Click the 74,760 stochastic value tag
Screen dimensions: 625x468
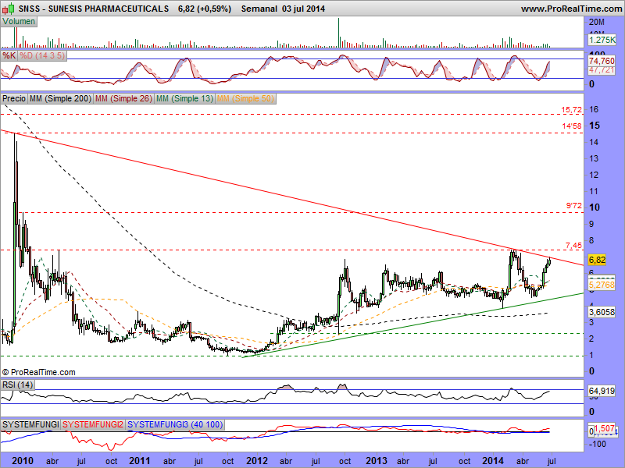coord(602,61)
